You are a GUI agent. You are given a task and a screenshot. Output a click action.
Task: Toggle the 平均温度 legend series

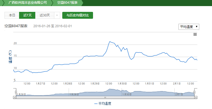(x=103, y=104)
